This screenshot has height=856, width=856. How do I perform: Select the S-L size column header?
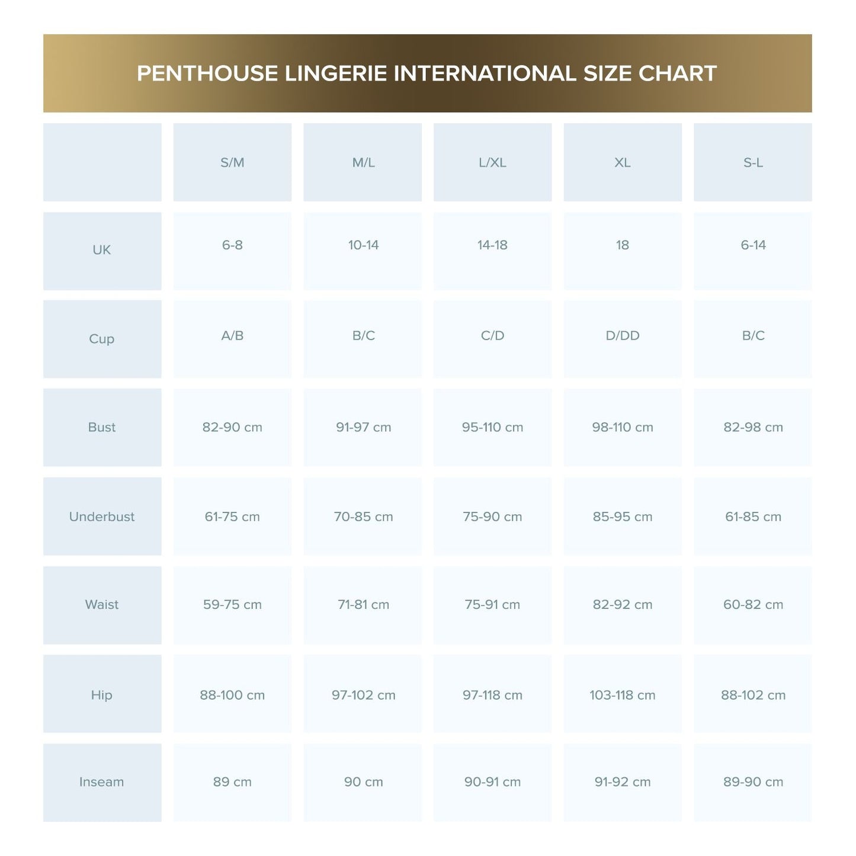point(752,162)
